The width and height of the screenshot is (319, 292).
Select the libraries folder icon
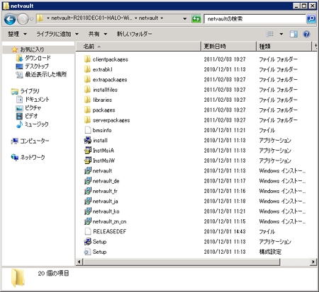(87, 100)
